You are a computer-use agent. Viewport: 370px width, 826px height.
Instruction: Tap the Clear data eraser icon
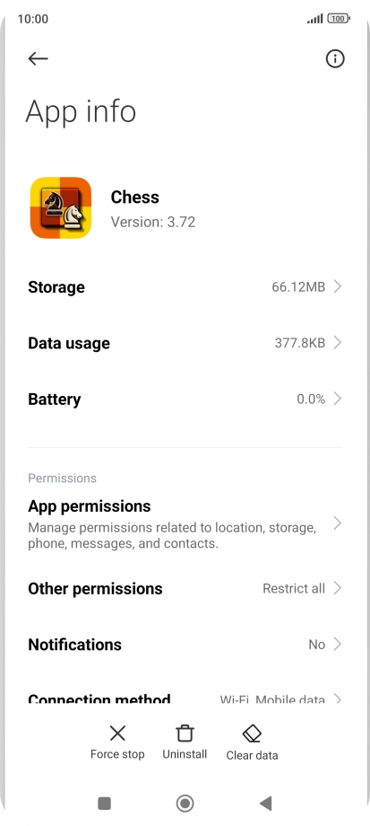(x=252, y=734)
